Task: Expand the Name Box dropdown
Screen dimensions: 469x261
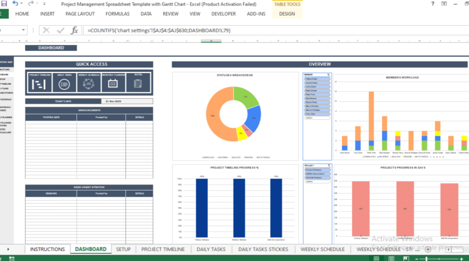Action: 24,31
